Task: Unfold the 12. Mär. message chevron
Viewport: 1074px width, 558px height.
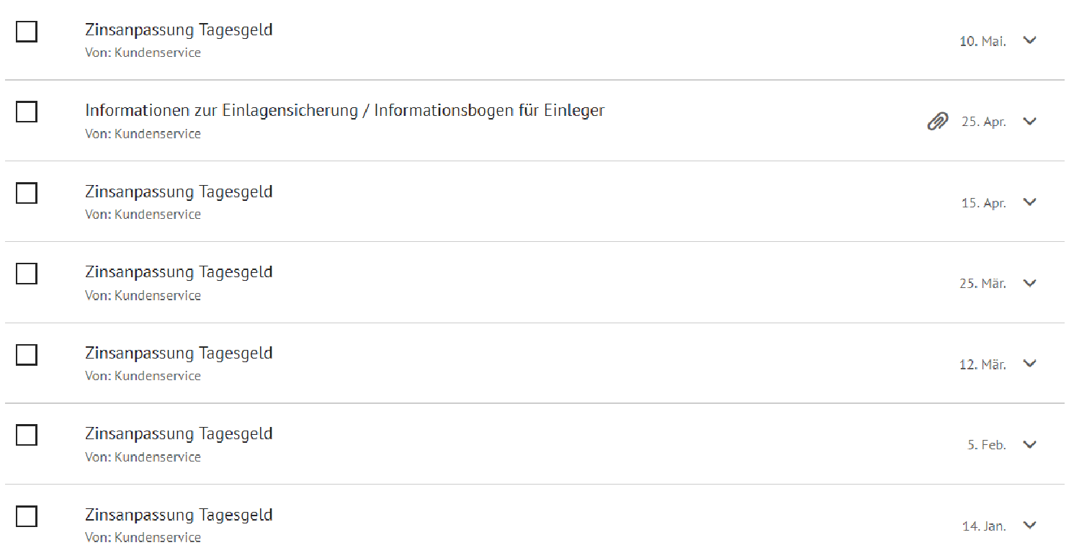Action: click(x=1030, y=364)
